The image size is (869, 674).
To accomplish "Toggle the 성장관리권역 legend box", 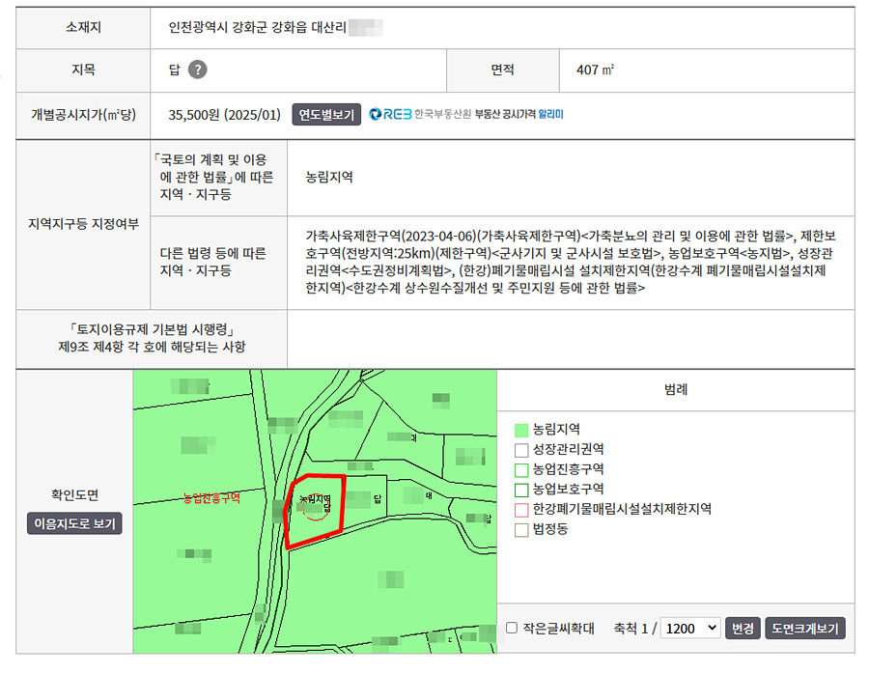I will [x=521, y=449].
